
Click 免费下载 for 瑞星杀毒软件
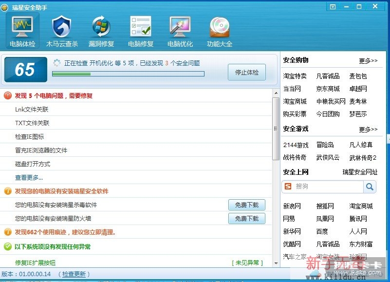(247, 205)
